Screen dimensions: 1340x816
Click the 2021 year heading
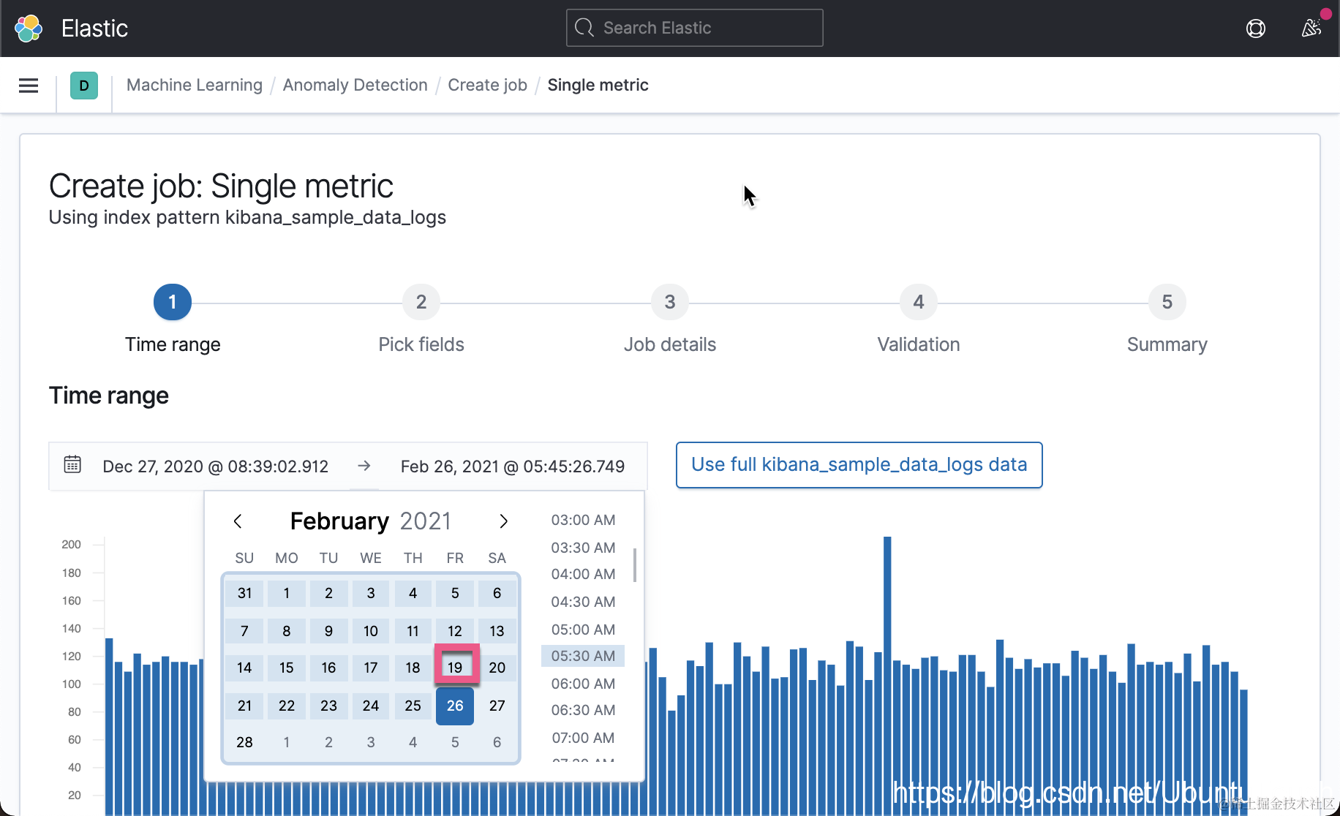[x=426, y=521]
